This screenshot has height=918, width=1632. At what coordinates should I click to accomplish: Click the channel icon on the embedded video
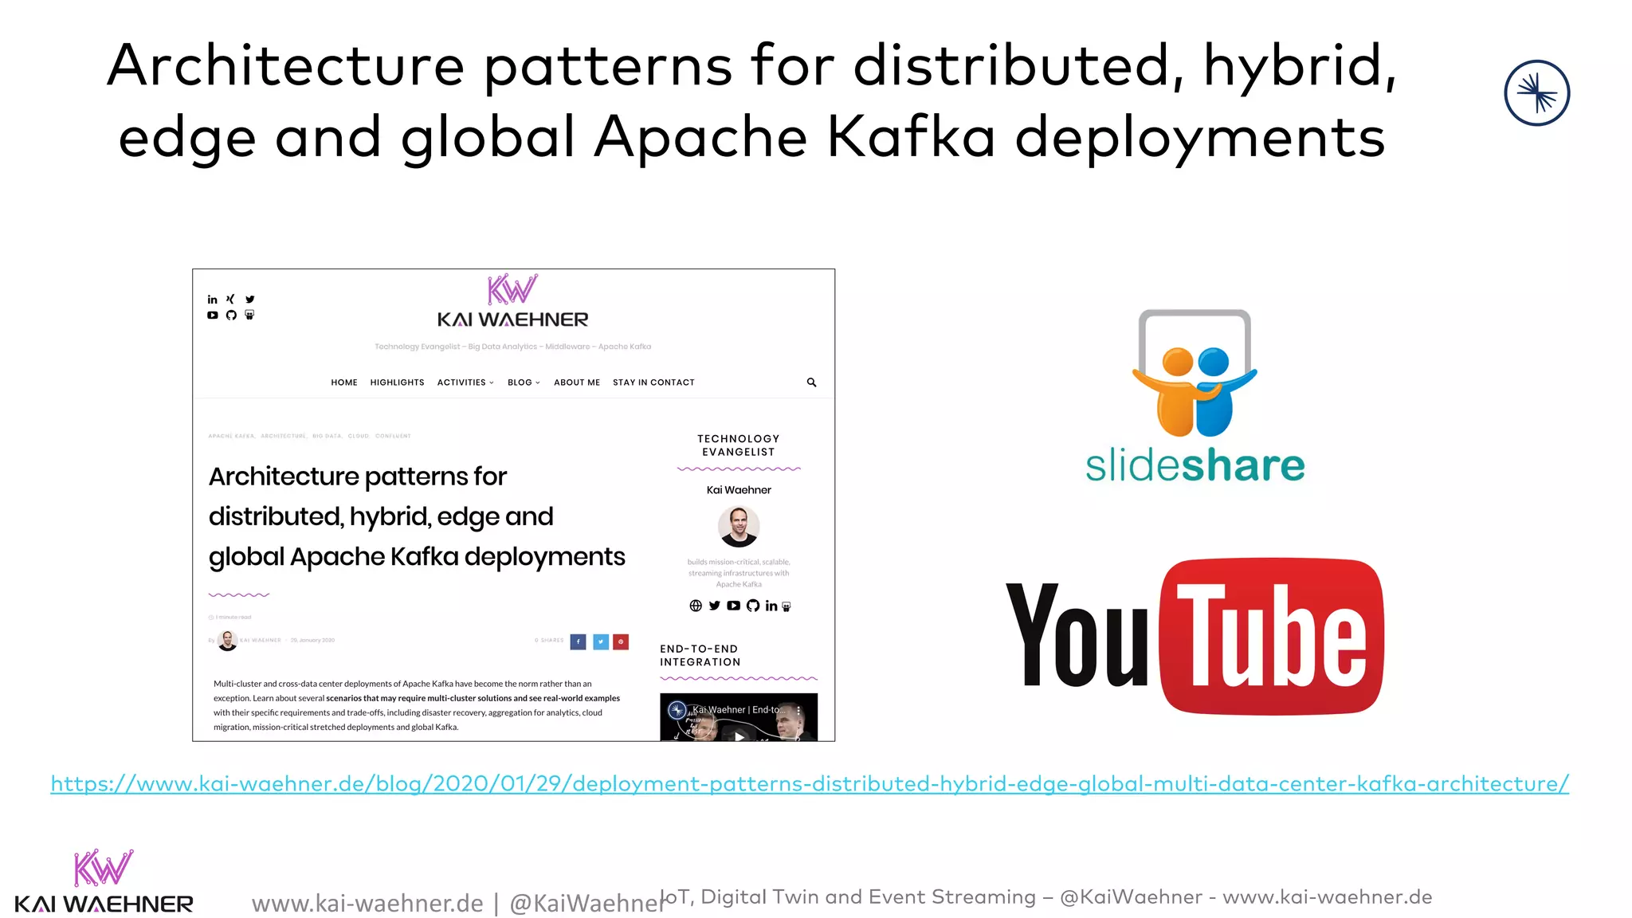pos(677,710)
